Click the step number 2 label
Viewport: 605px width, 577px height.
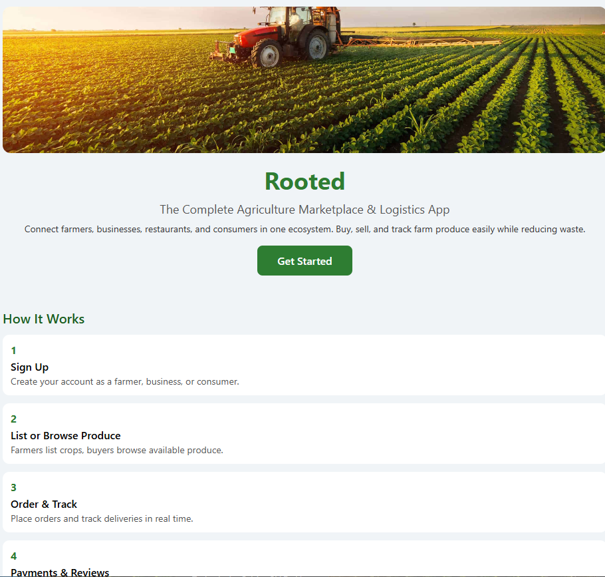13,419
